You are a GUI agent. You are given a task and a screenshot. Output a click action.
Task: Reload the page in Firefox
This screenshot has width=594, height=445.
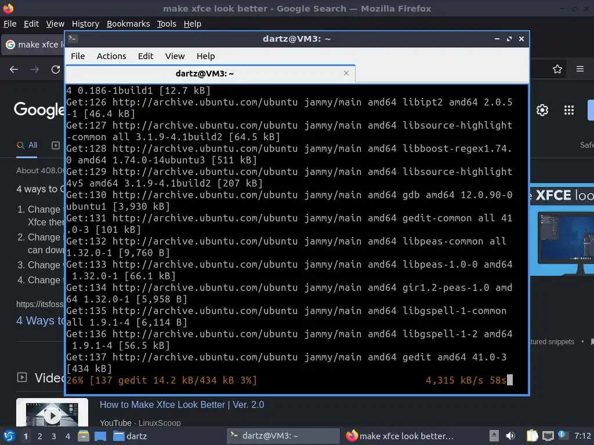56,70
